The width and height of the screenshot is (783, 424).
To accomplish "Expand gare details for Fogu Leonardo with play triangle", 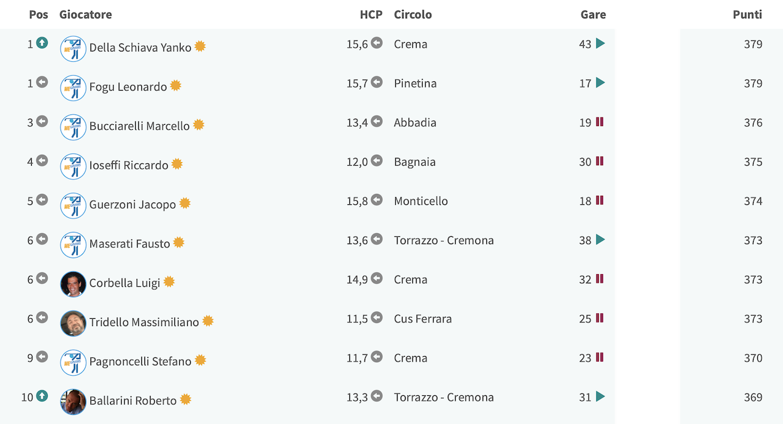I will [600, 83].
